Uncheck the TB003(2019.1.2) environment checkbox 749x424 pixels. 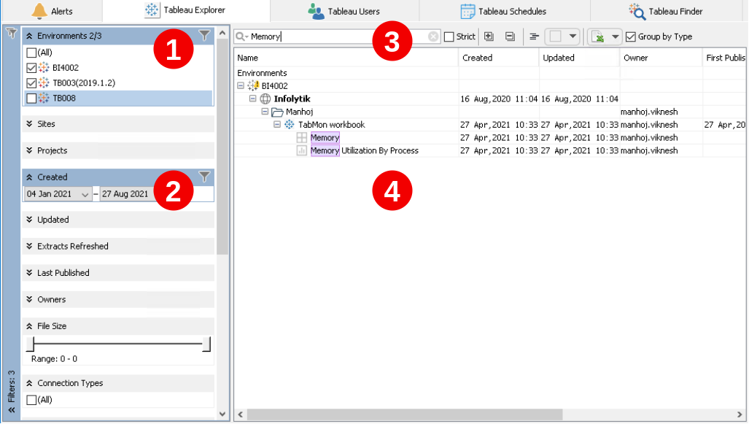tap(31, 83)
